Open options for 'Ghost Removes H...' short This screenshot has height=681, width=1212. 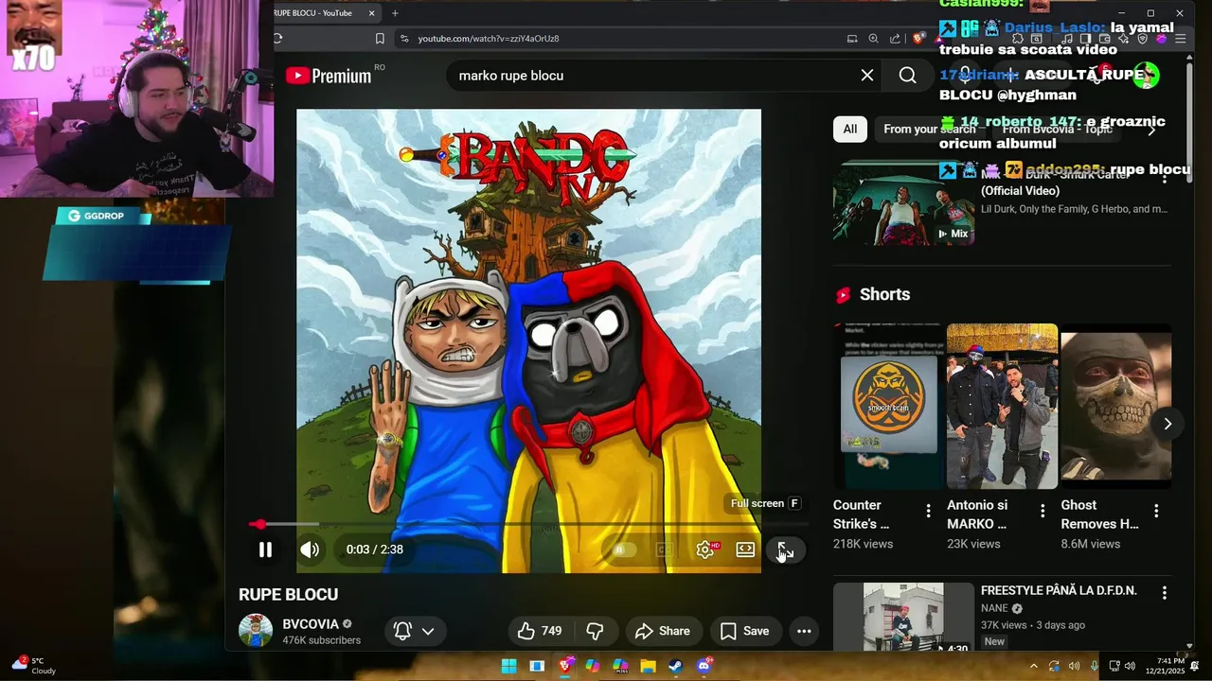click(x=1156, y=512)
